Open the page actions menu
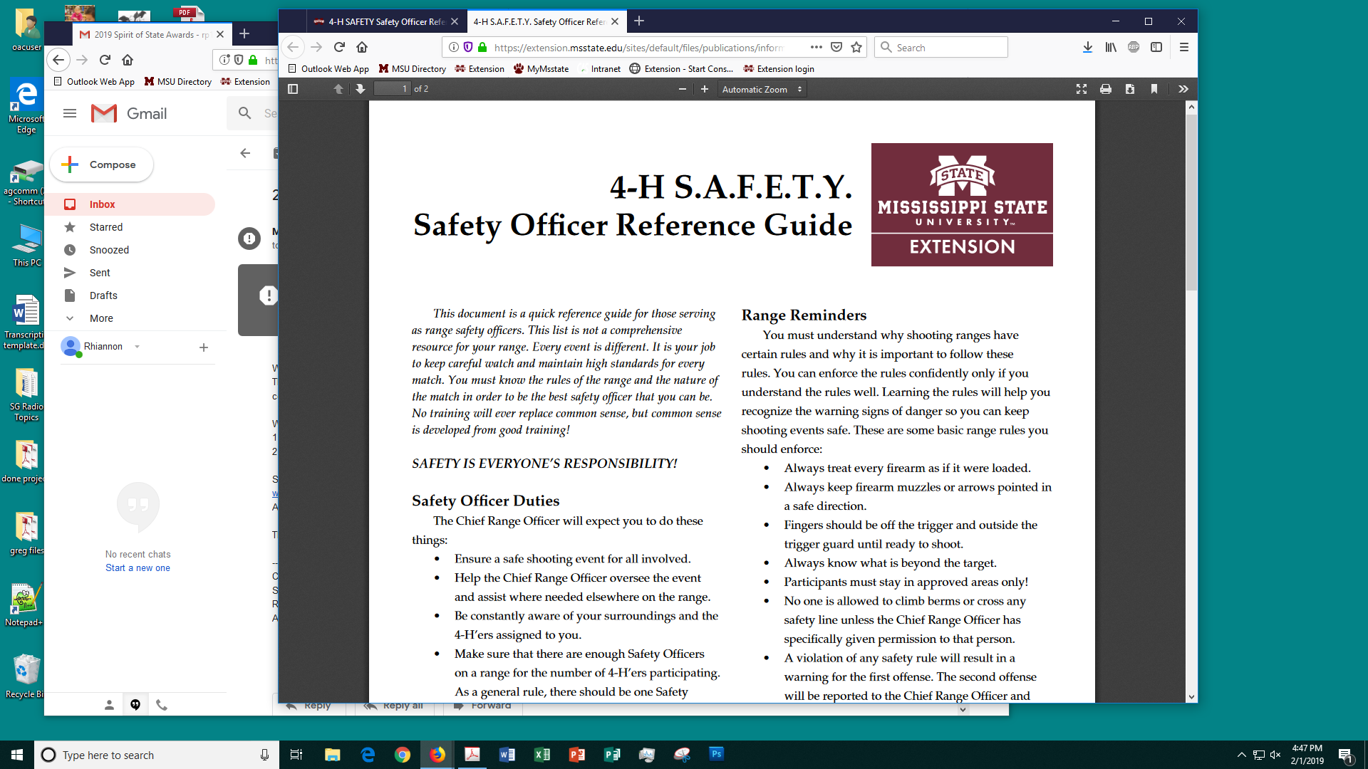 pos(817,47)
